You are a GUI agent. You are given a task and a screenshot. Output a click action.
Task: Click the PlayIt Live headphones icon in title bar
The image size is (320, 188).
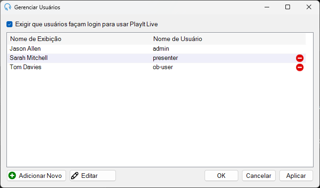(x=7, y=7)
